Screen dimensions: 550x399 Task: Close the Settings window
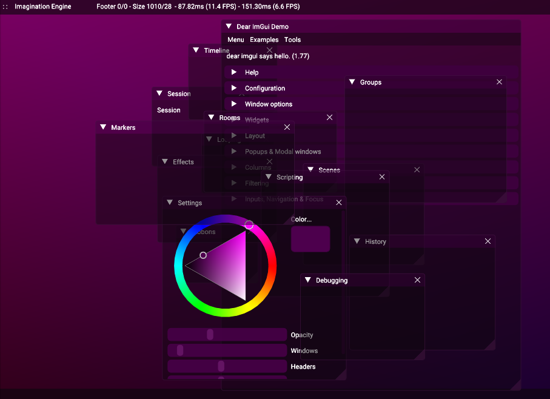pos(339,203)
